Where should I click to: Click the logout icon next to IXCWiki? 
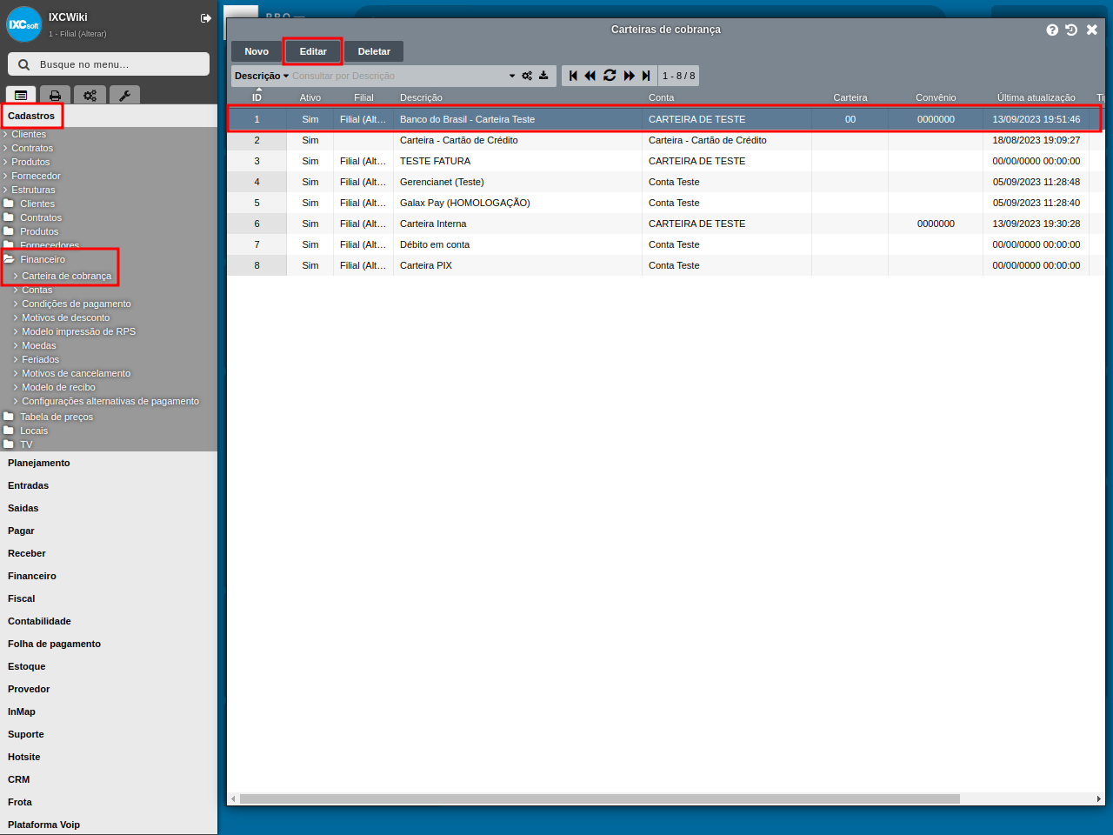[206, 18]
